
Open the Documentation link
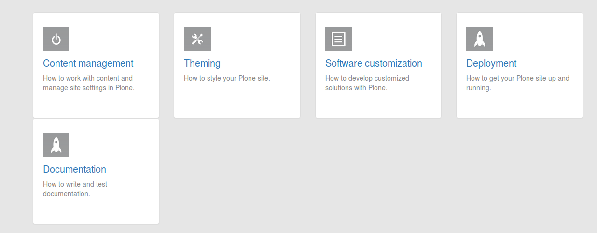click(74, 169)
